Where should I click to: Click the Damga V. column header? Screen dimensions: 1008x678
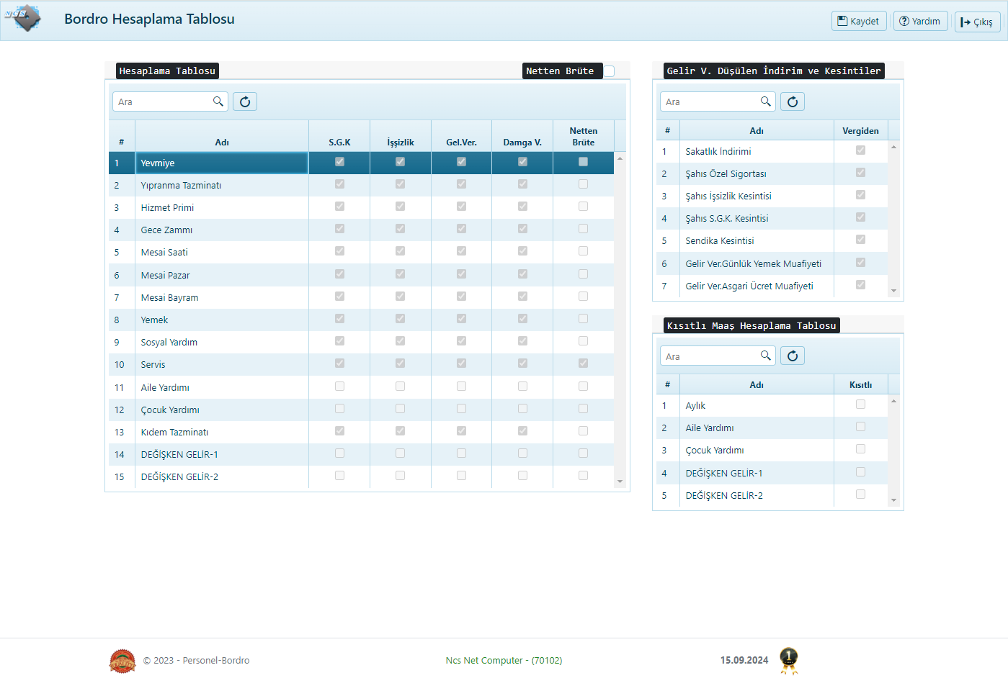pyautogui.click(x=522, y=136)
